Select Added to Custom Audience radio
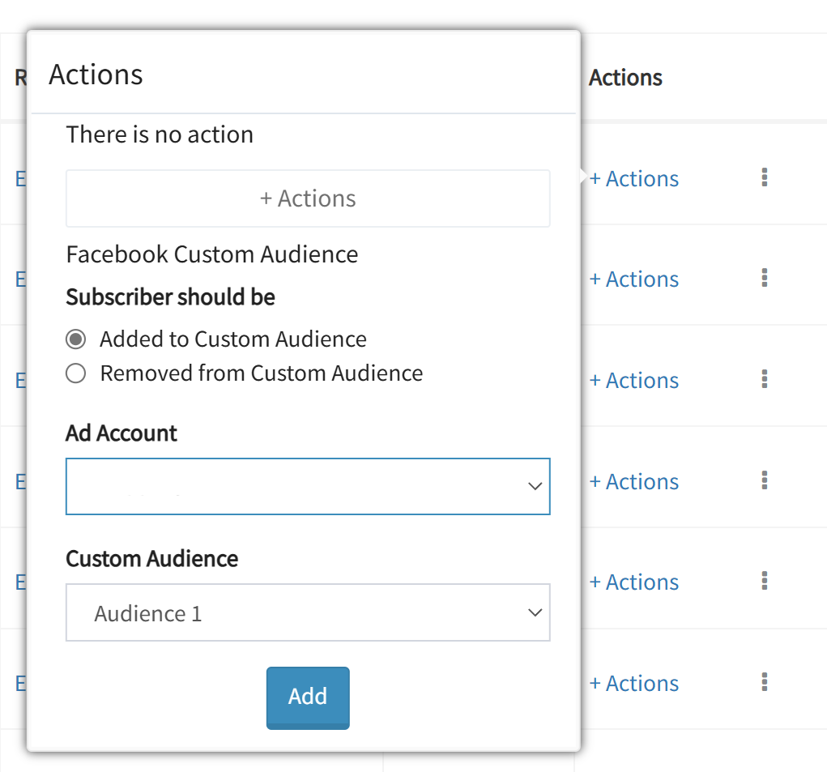The width and height of the screenshot is (827, 772). 76,339
